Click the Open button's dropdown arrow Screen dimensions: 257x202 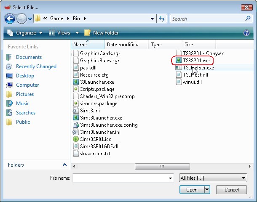(207, 190)
